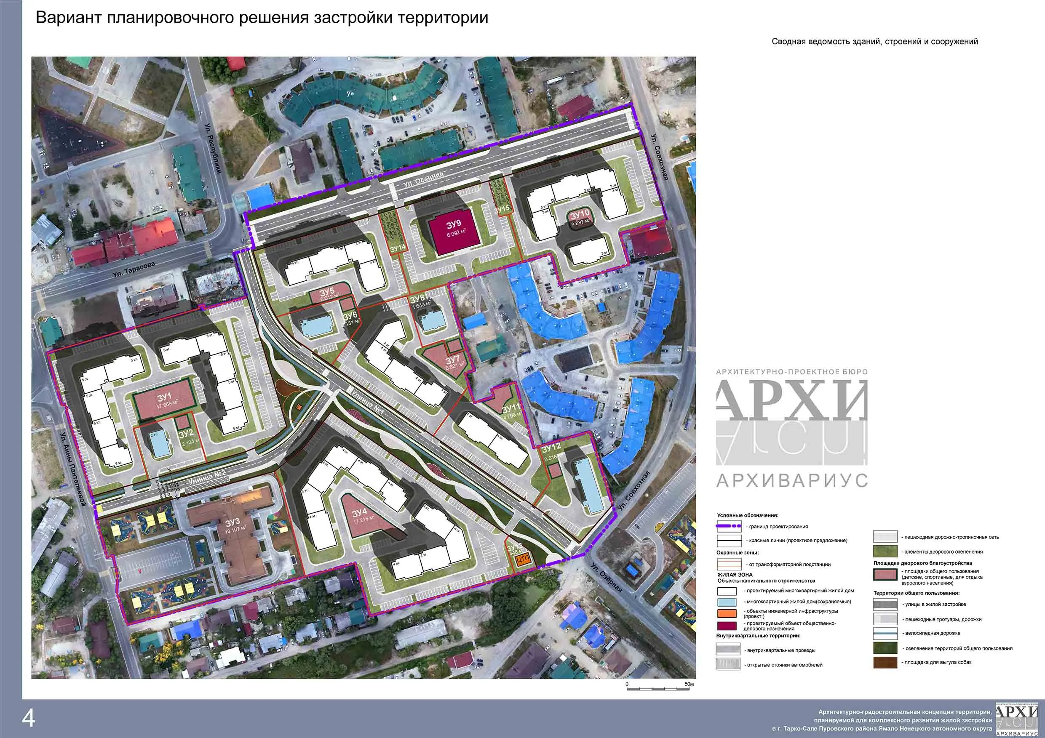Click the 'АРХИТЕКТУРНО-ПРОЕКТНОЕ БЮРО' caption above the logo
The width and height of the screenshot is (1045, 738).
(x=792, y=372)
